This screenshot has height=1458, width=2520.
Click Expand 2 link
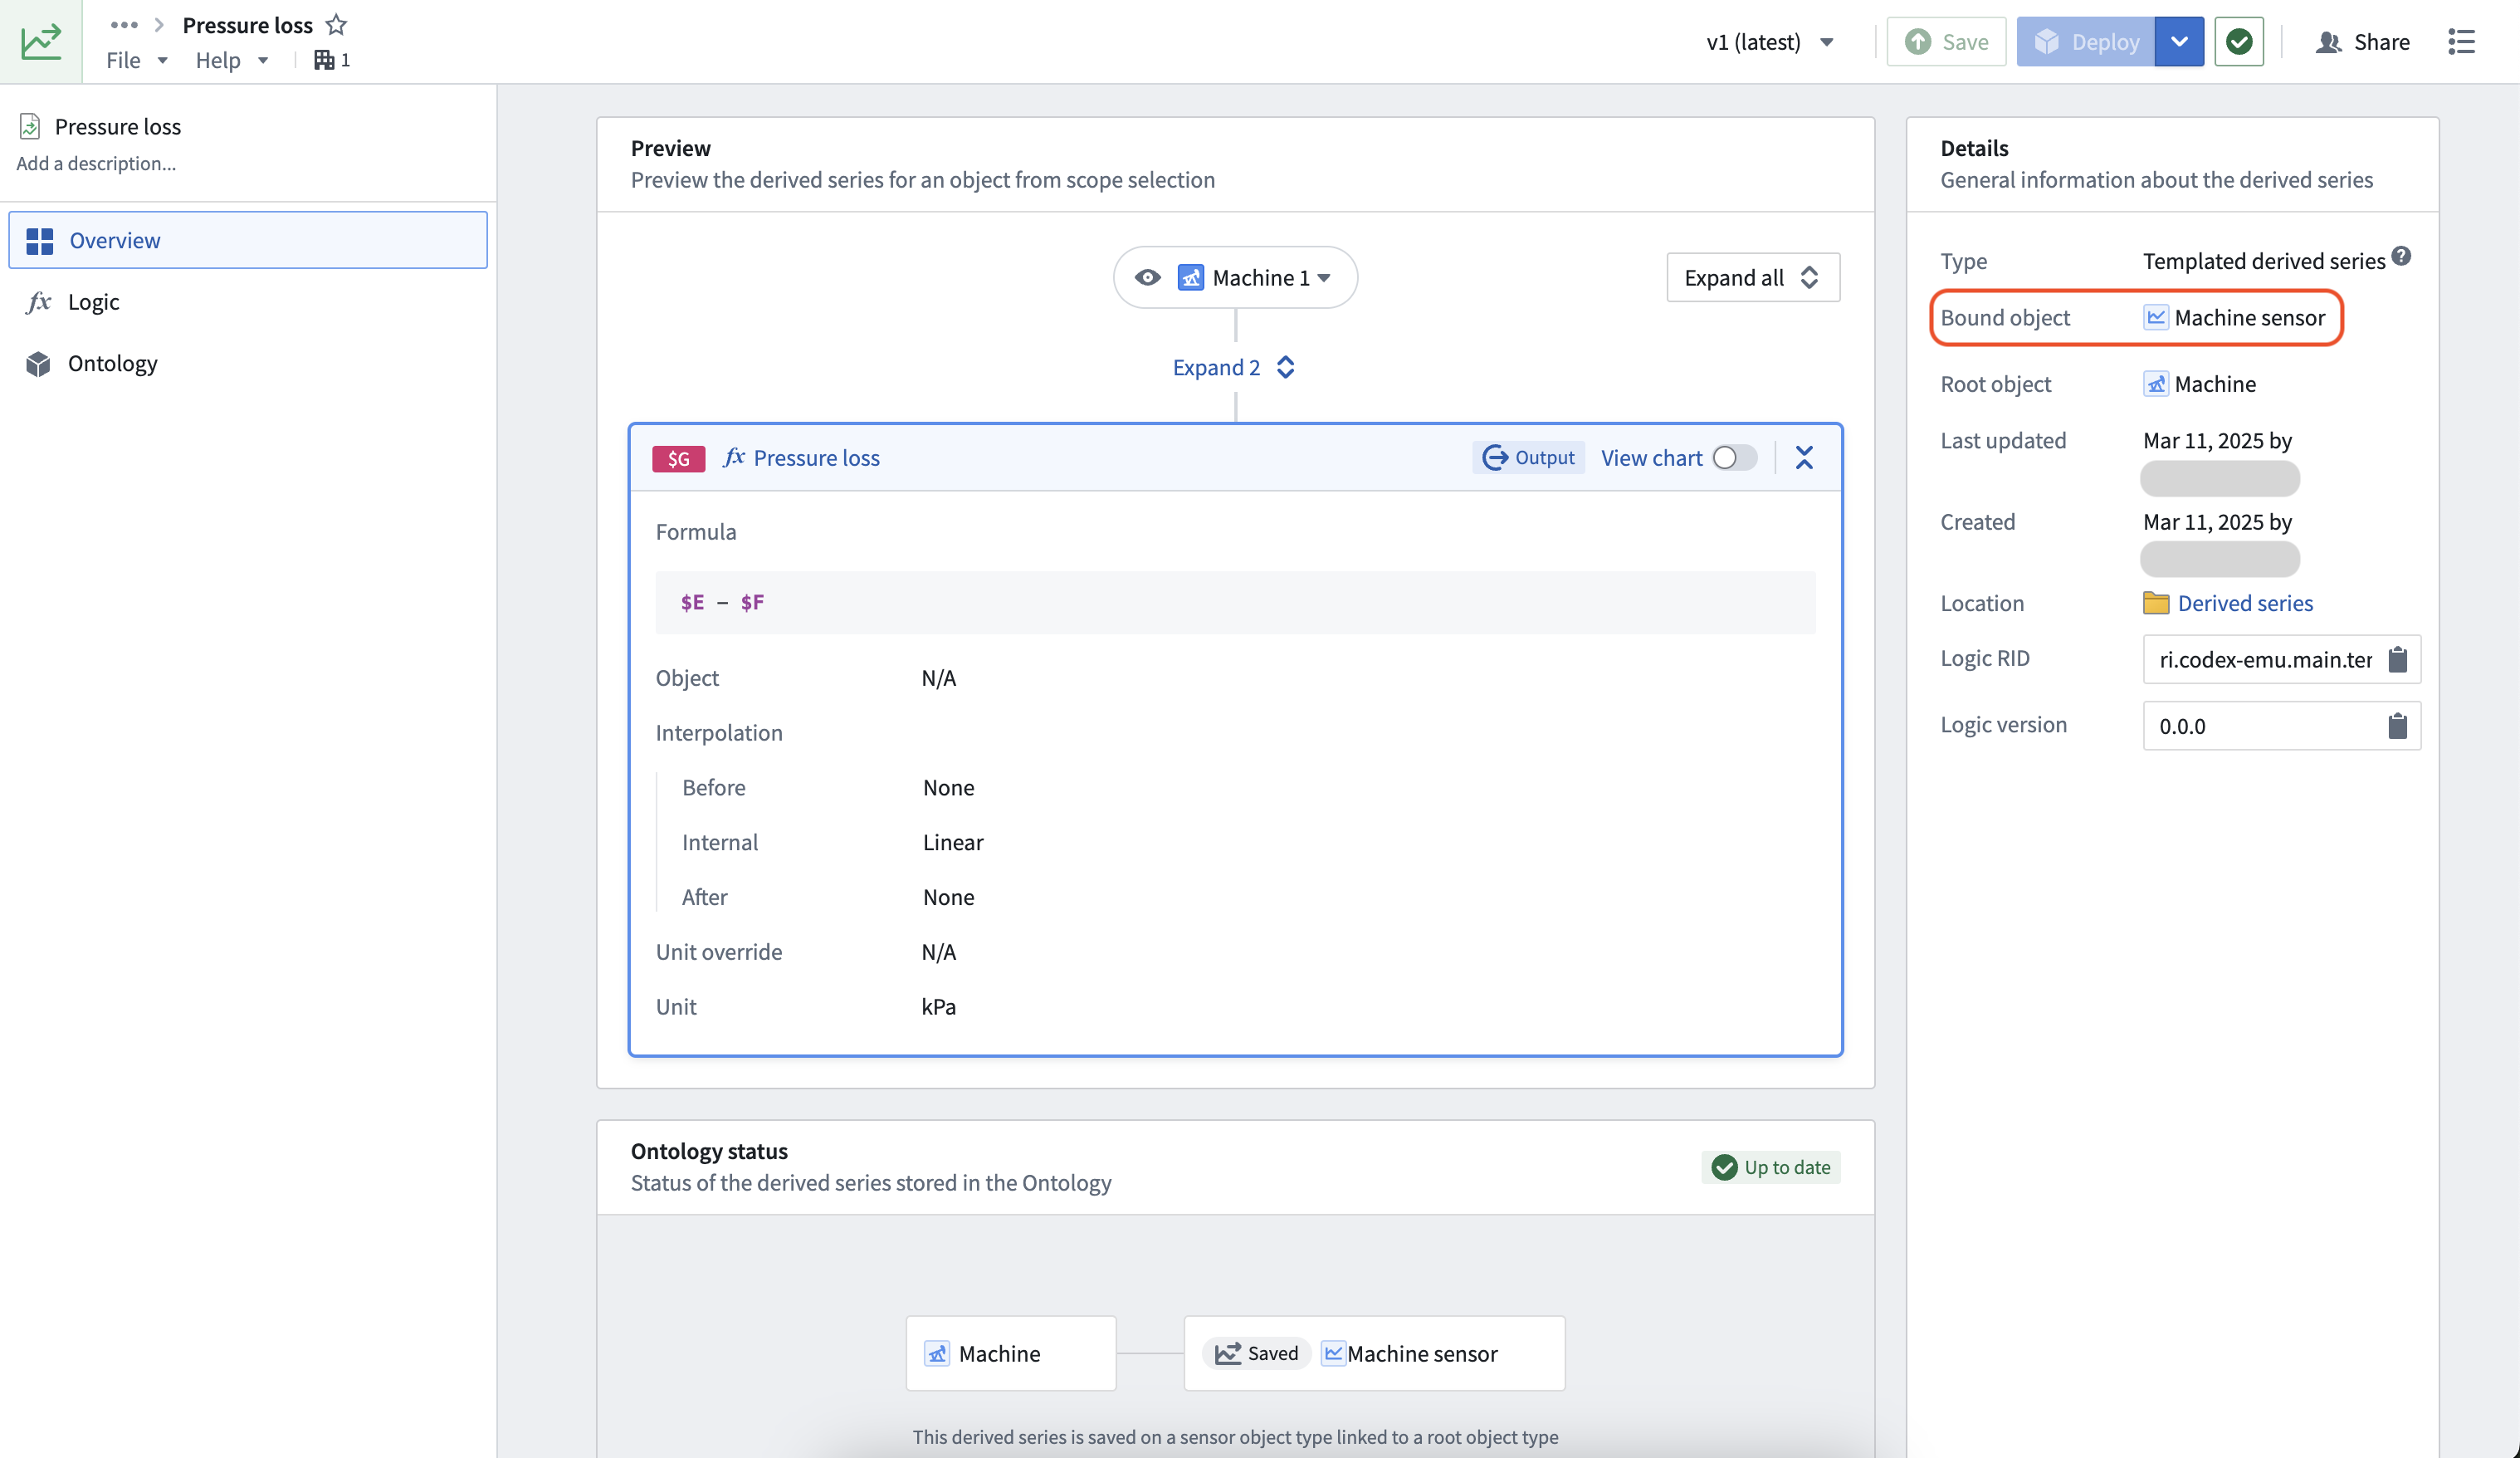[1234, 367]
